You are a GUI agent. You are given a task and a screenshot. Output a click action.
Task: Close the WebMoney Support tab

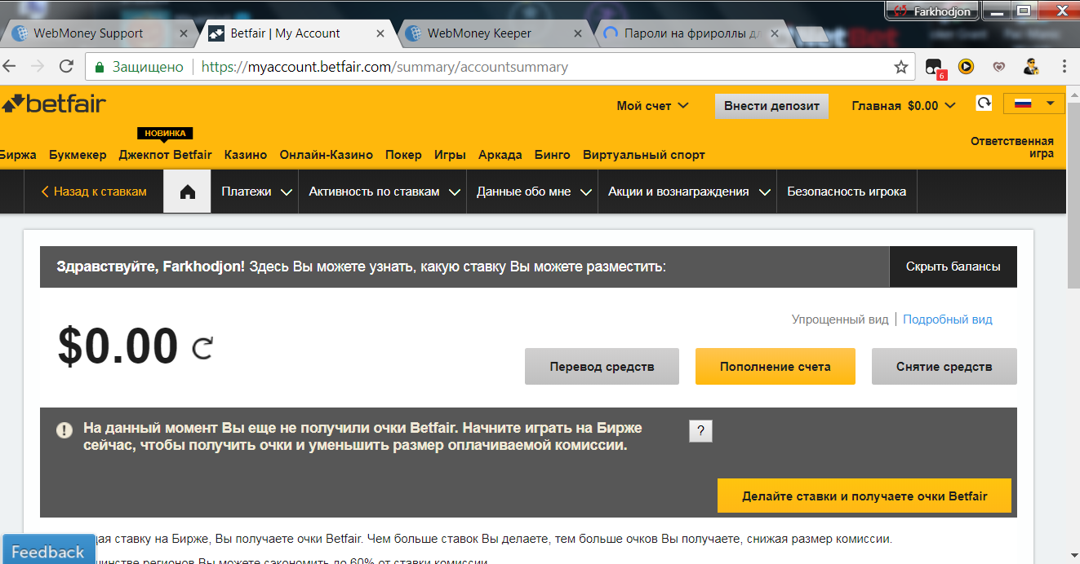[x=184, y=33]
